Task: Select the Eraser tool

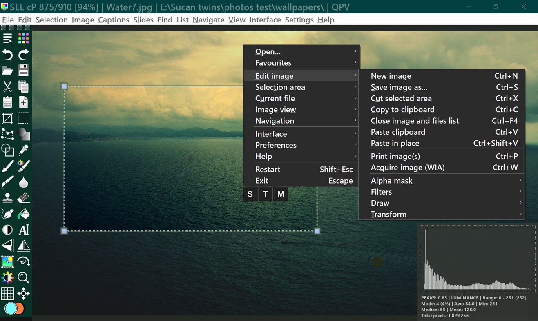Action: pyautogui.click(x=23, y=198)
